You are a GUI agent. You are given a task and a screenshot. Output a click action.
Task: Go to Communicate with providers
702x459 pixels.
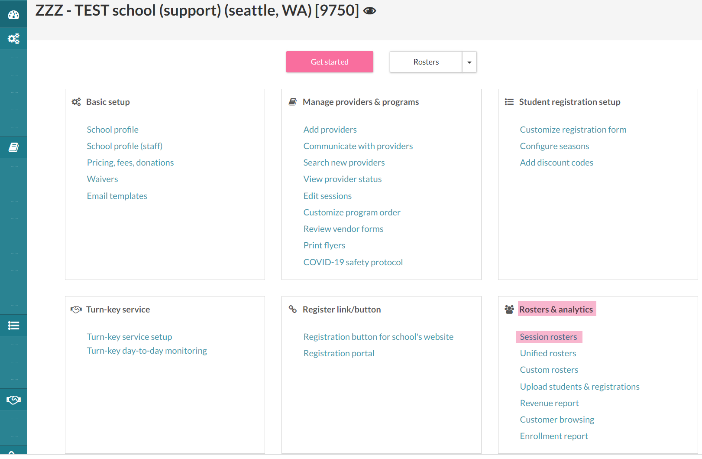coord(358,146)
